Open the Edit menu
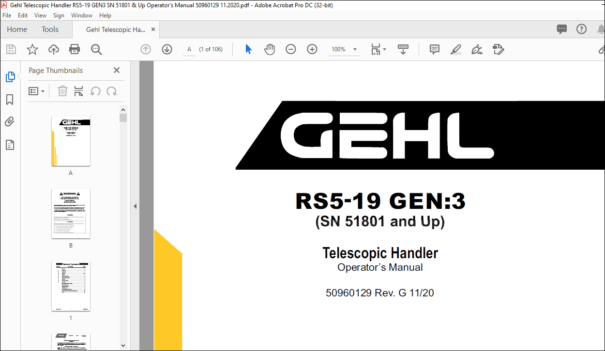 23,15
